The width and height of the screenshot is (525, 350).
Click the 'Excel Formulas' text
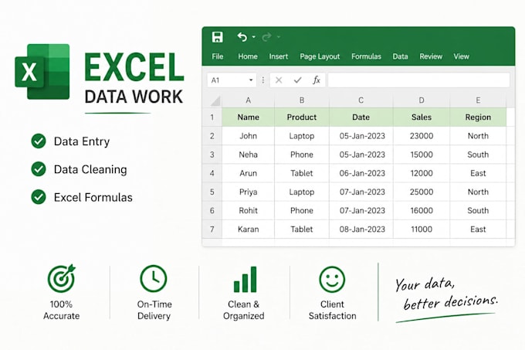click(x=93, y=197)
